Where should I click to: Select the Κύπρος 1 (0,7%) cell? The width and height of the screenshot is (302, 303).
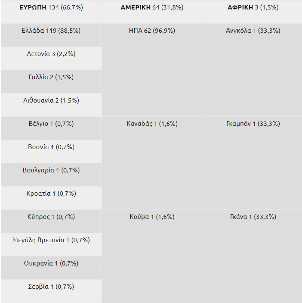click(51, 217)
